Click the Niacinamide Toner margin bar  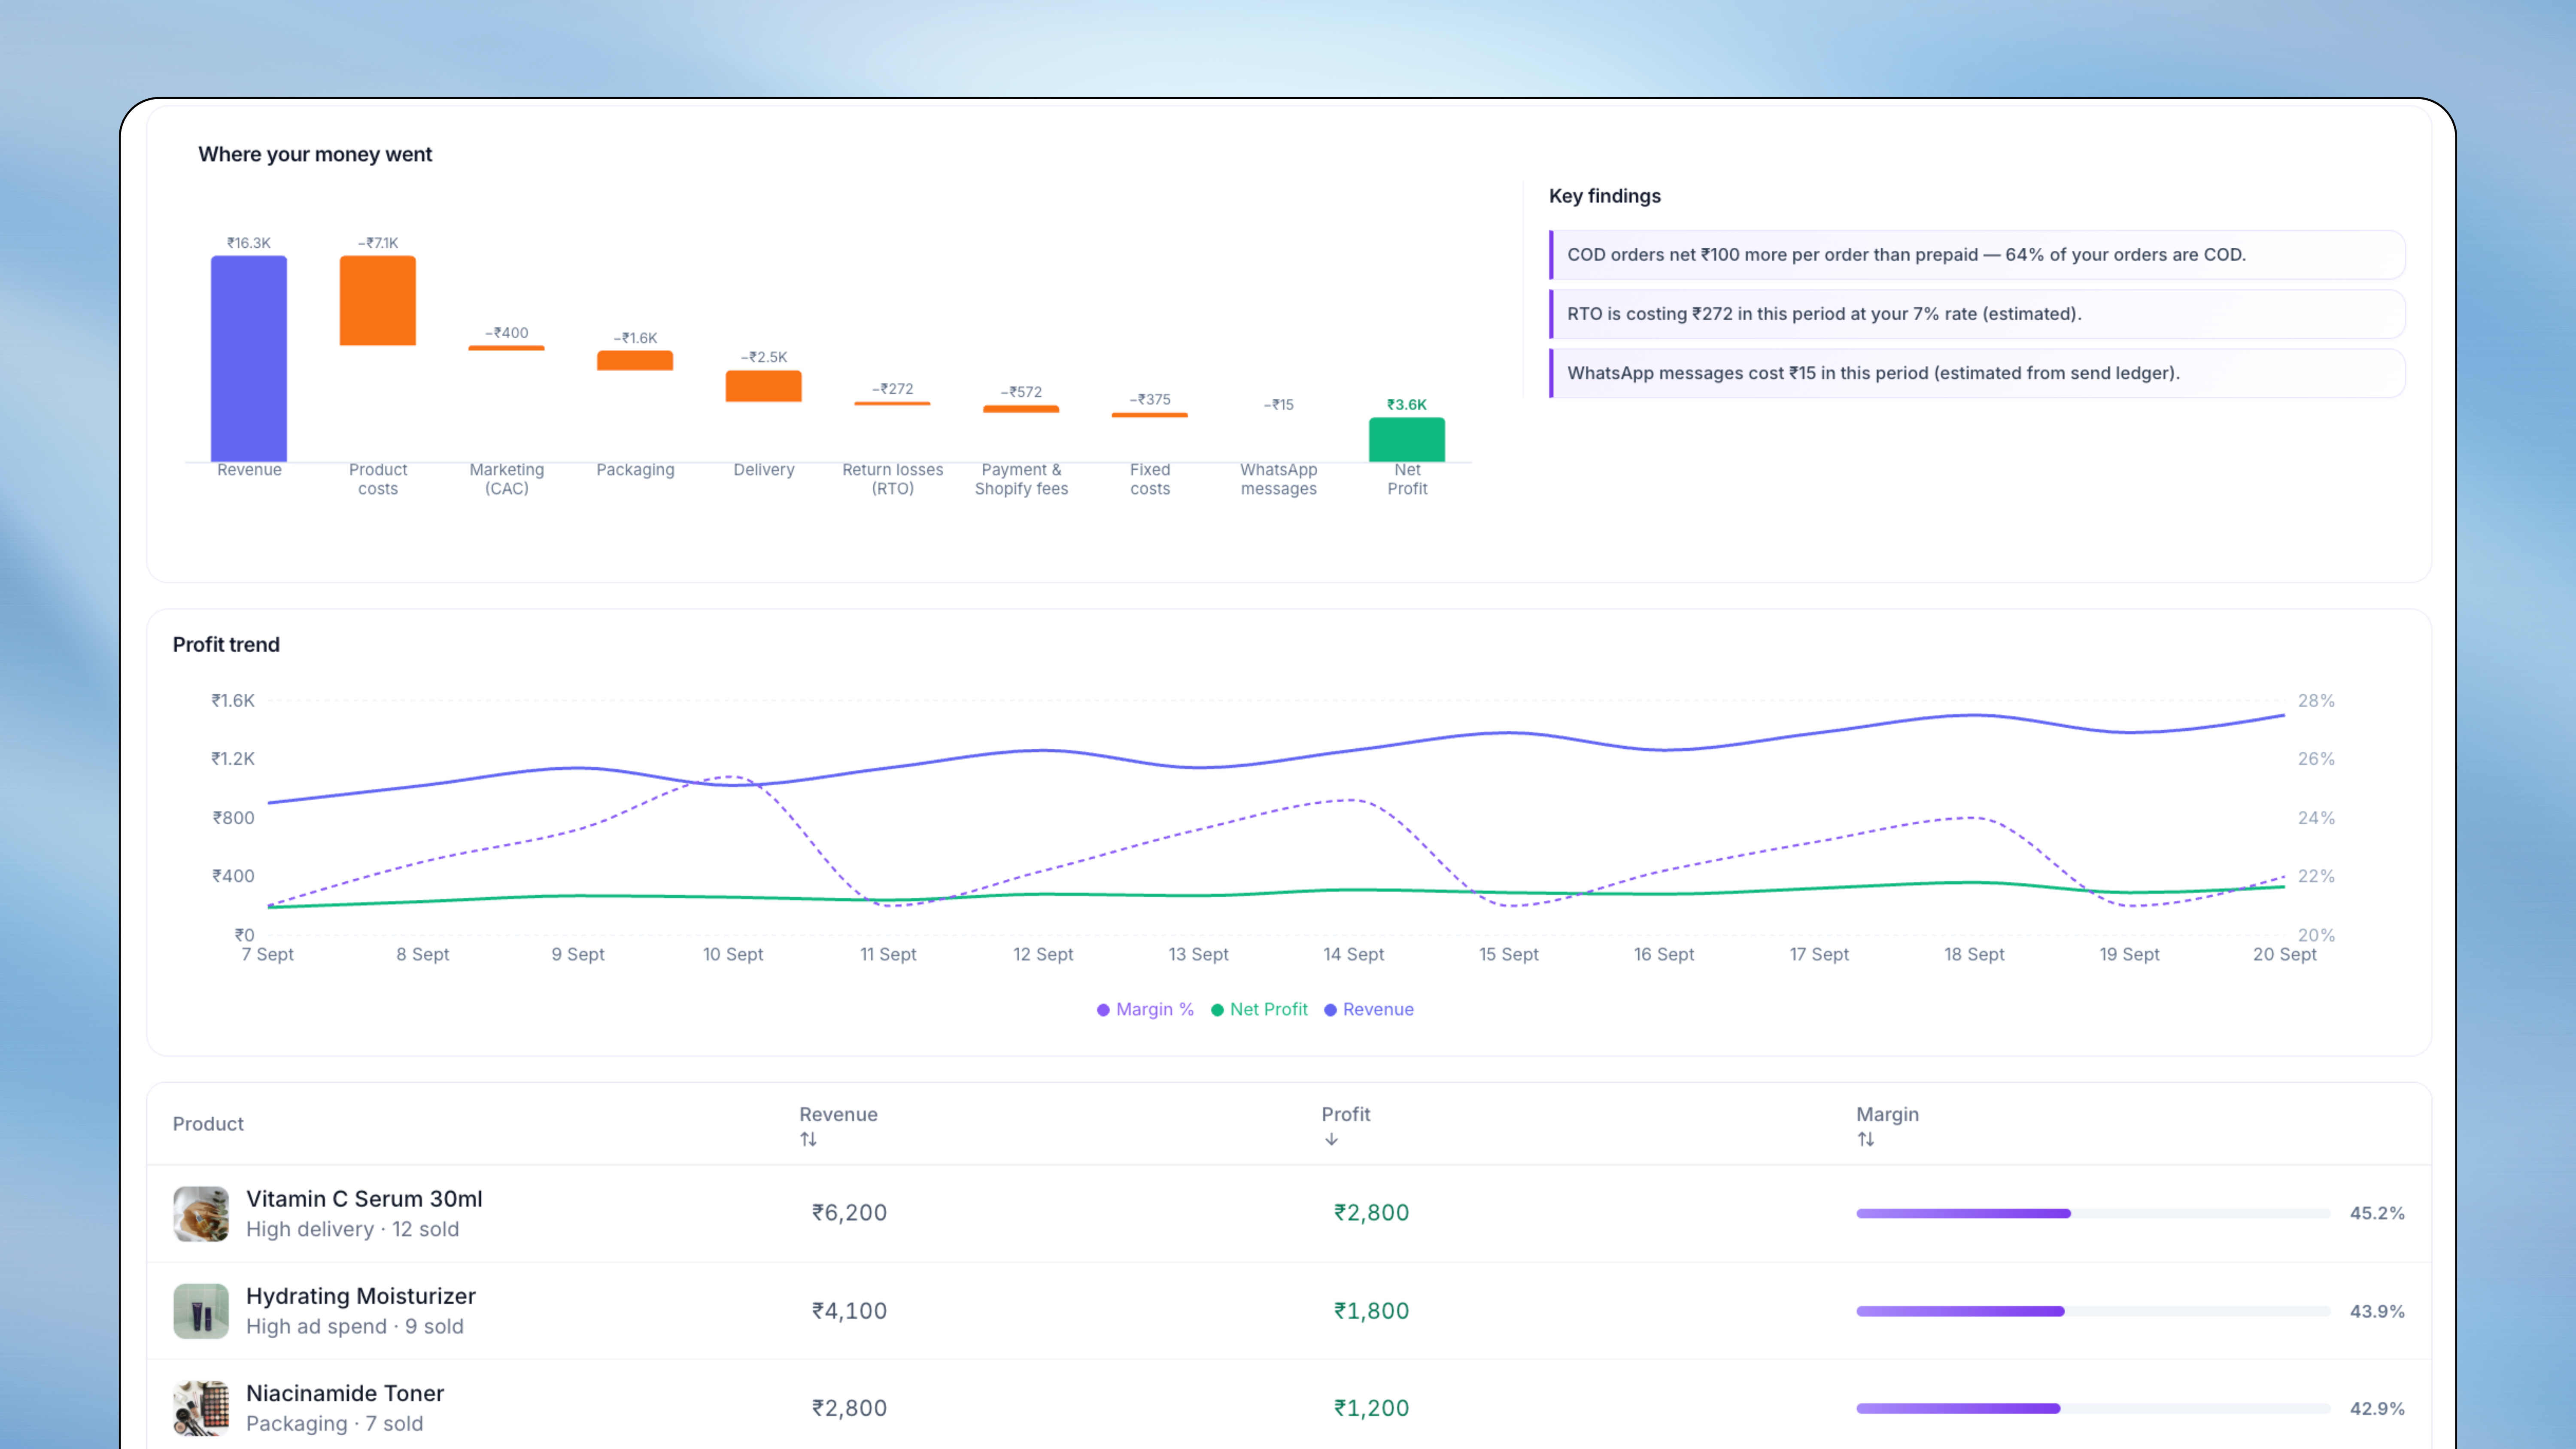coord(2093,1408)
